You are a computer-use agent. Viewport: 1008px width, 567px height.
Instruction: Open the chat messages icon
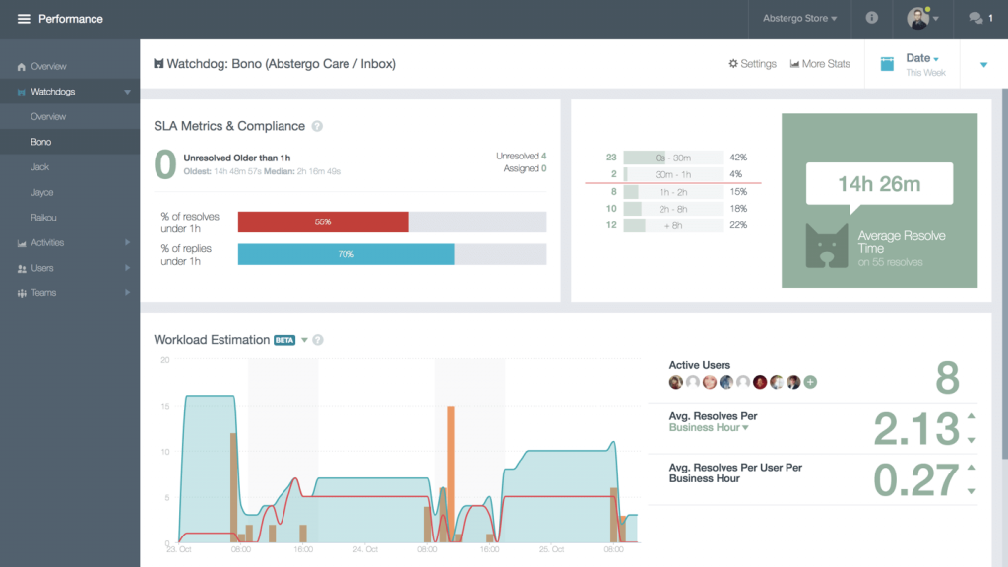(x=976, y=18)
